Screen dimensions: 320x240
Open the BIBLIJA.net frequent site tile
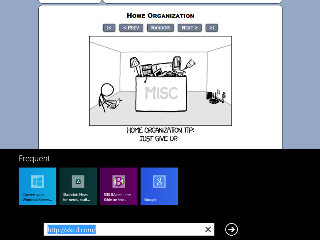[119, 186]
